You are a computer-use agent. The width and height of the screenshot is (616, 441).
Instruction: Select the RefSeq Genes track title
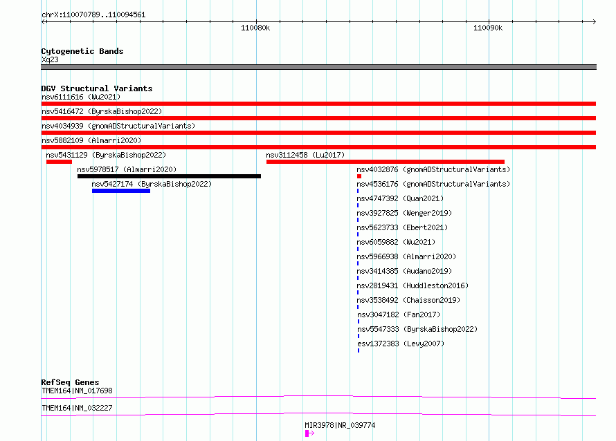70,382
